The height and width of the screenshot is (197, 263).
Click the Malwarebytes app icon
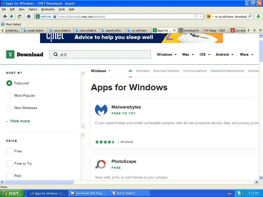point(101,110)
